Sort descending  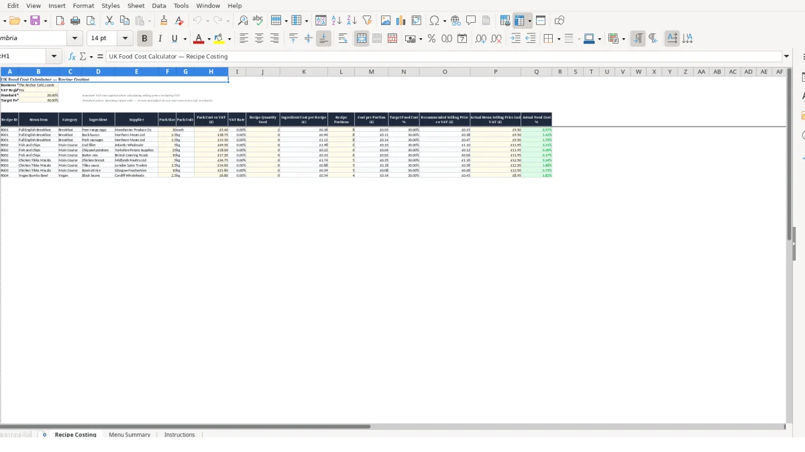352,21
